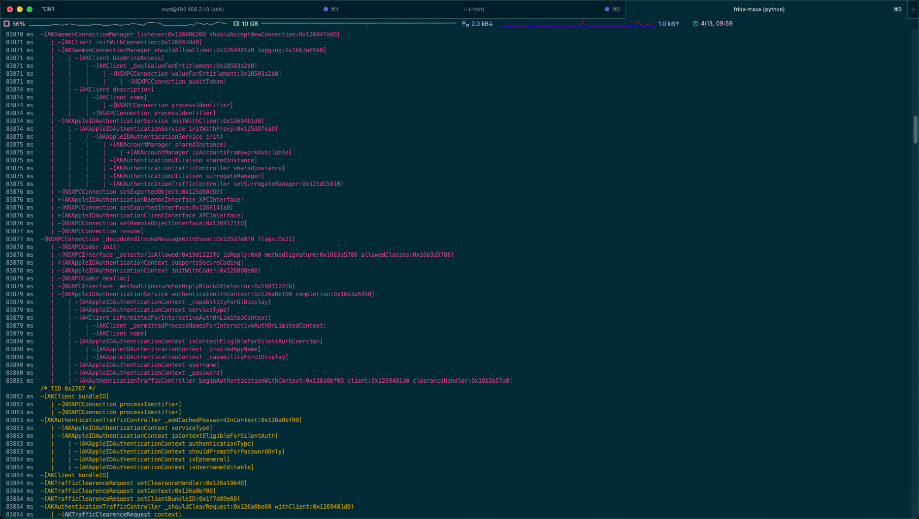Click 'AKAppleIDAuthenticationService initWithClient:0x1269481d0' line
This screenshot has width=919, height=519.
161,121
